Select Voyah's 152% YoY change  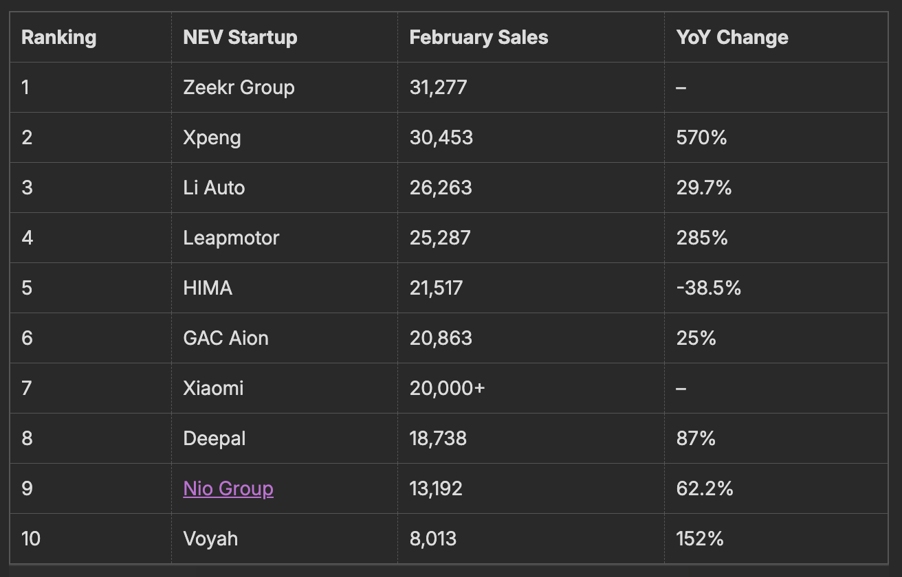click(700, 539)
